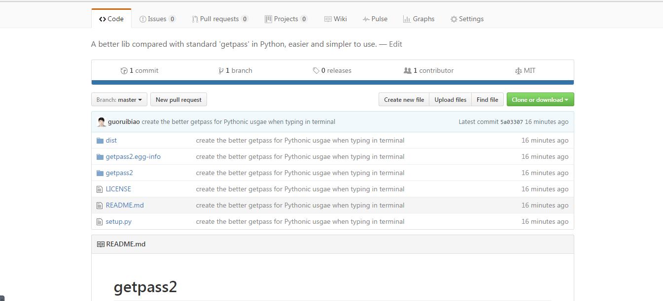View the 1 branch link

pos(236,70)
